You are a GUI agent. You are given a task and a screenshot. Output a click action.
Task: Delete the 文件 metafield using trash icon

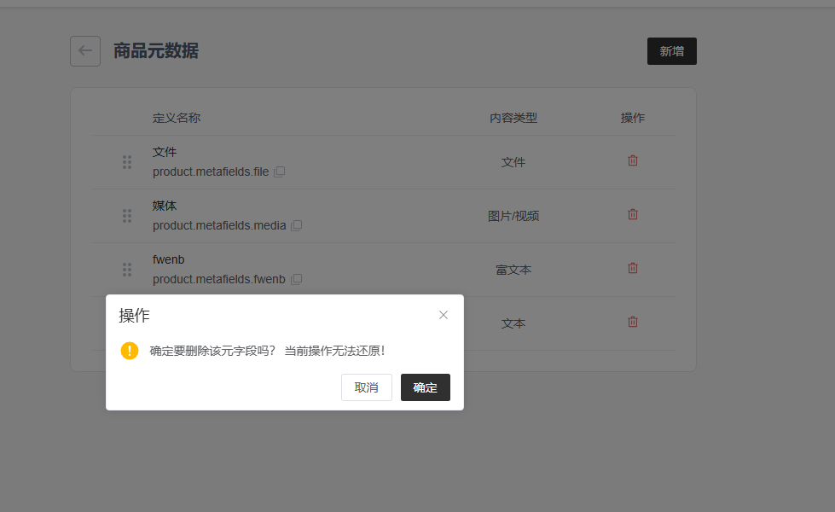633,160
